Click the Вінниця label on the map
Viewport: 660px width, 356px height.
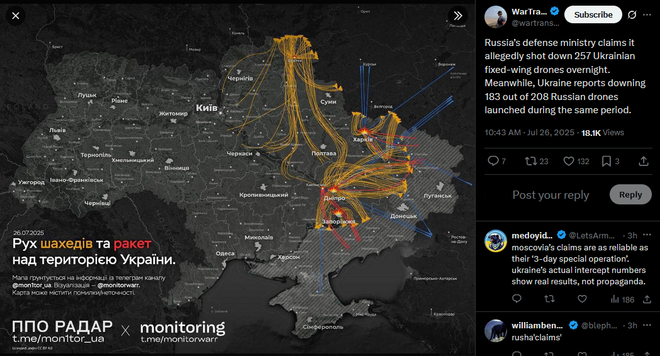pyautogui.click(x=177, y=168)
